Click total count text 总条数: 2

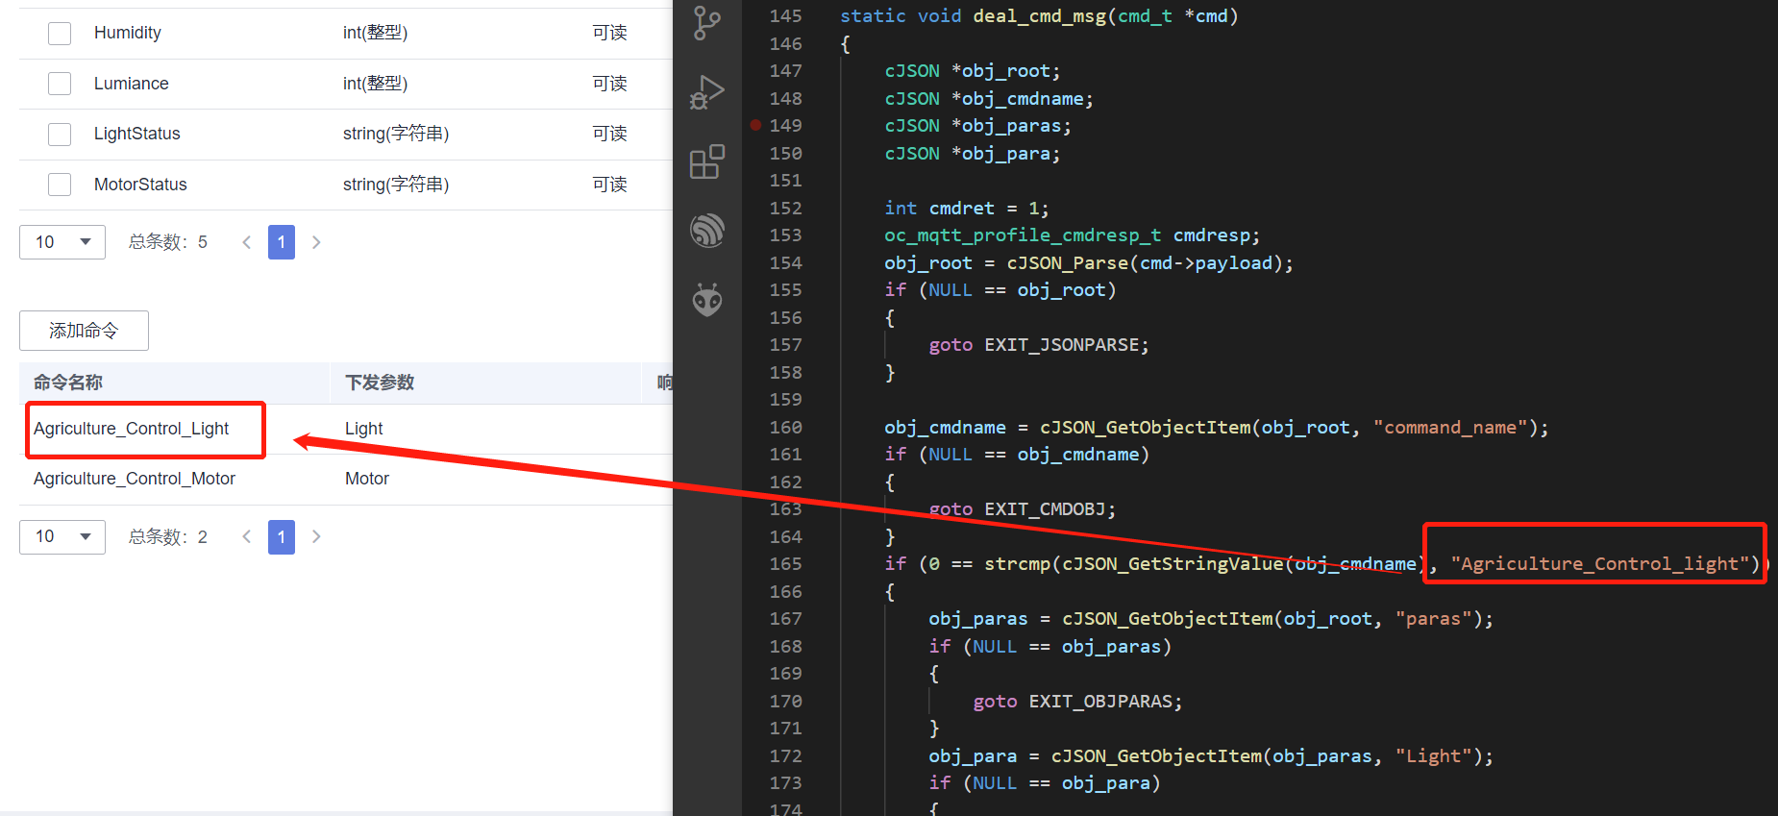click(x=168, y=536)
